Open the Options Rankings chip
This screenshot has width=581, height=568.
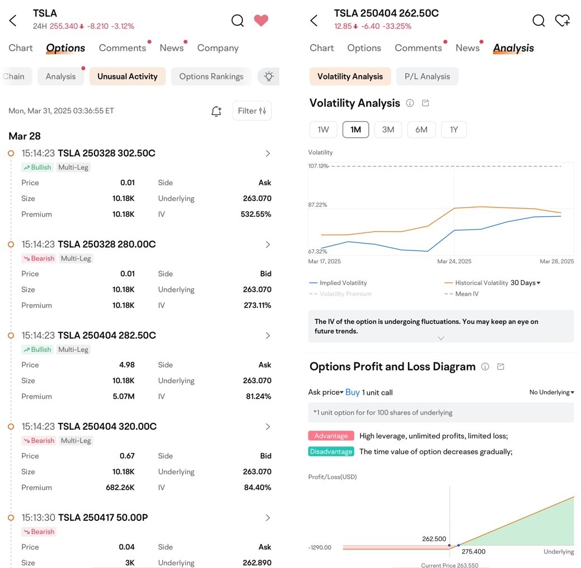point(211,76)
